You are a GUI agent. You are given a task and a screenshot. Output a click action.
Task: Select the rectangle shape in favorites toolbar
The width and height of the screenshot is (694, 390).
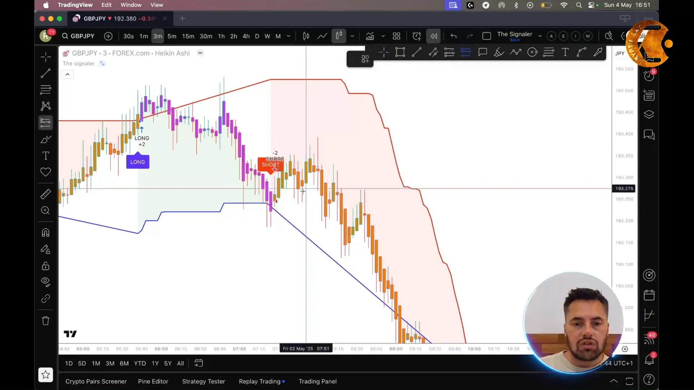(x=400, y=52)
